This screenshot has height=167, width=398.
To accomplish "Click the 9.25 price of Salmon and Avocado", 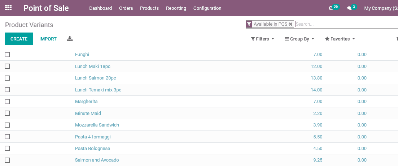I will [x=318, y=160].
